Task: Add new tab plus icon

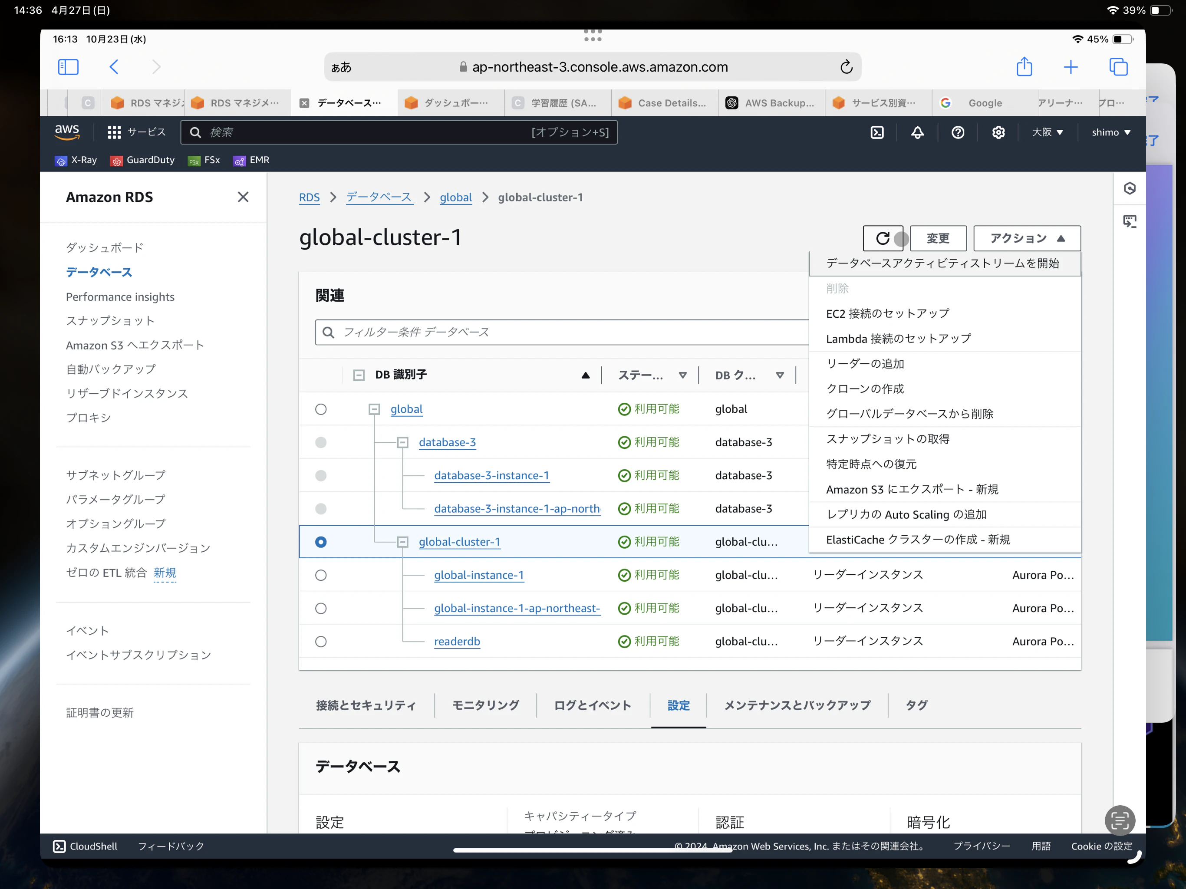Action: click(x=1071, y=67)
